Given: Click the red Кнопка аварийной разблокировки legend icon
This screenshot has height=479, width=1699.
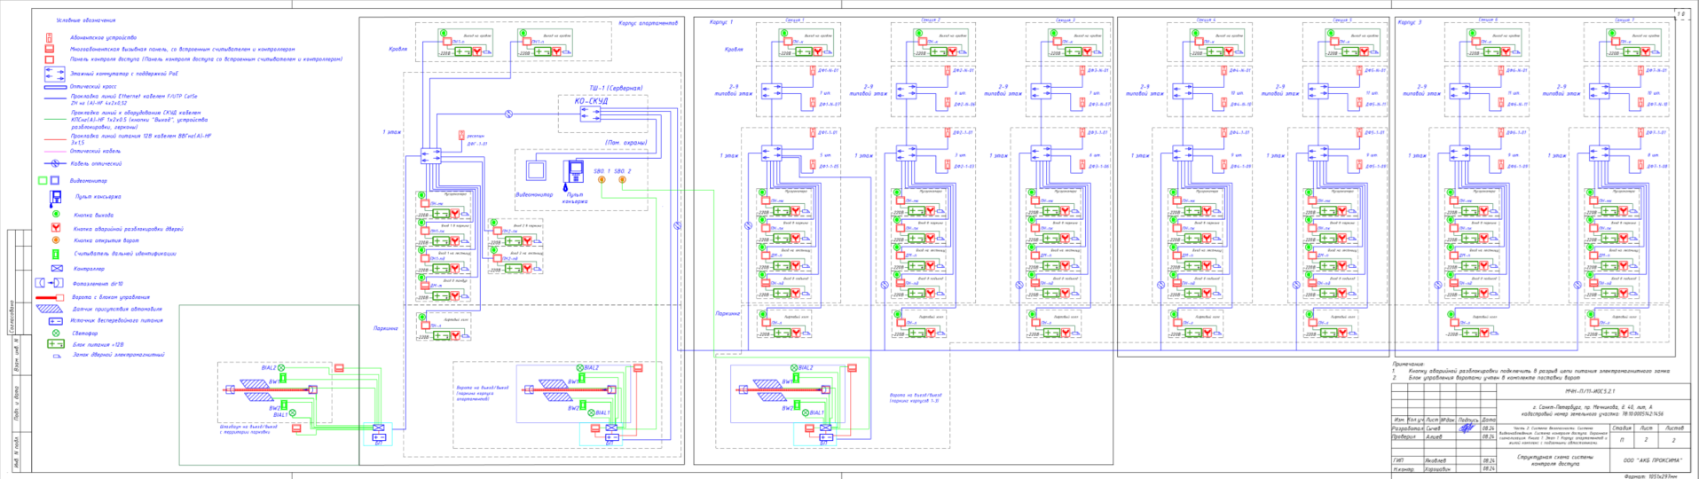Looking at the screenshot, I should click(55, 228).
